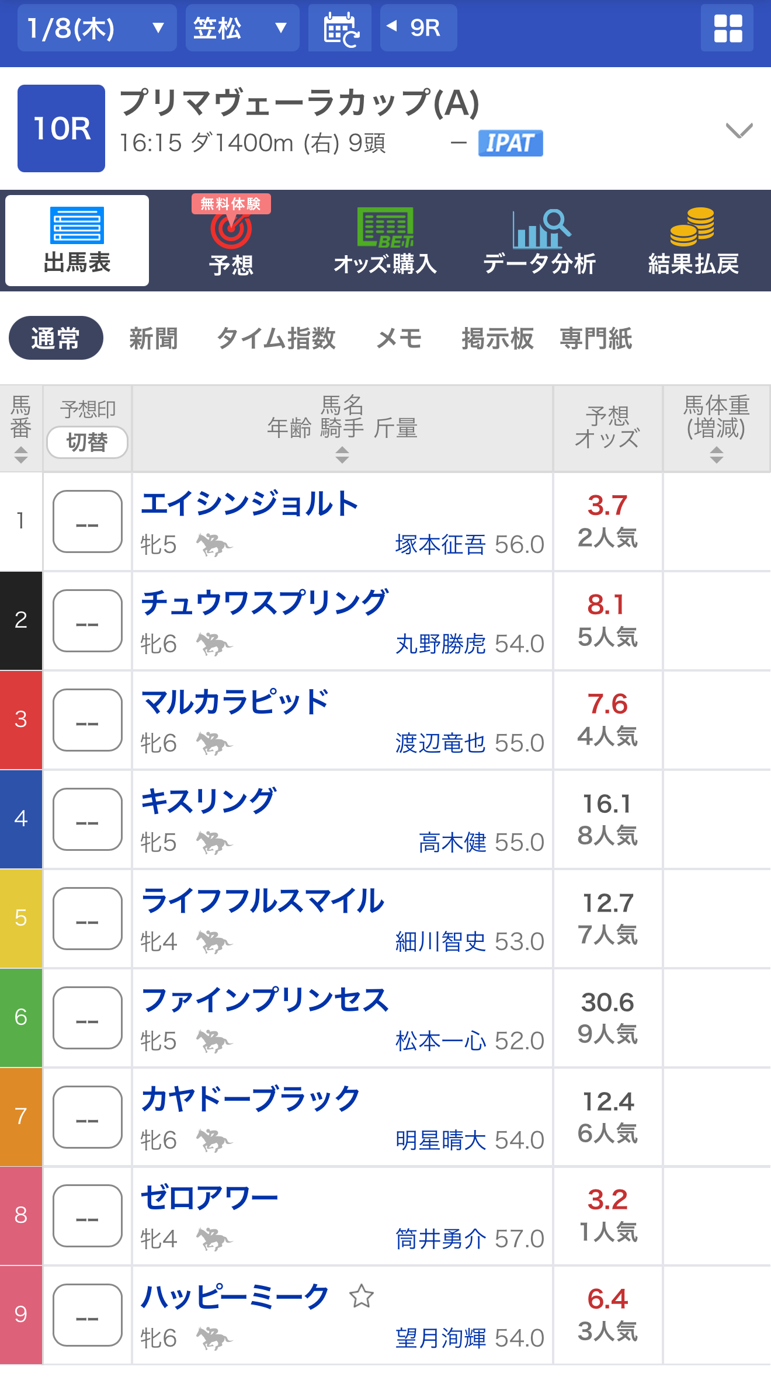The image size is (771, 1377).
Task: Open the 1/8(木) date dropdown
Action: pyautogui.click(x=96, y=28)
